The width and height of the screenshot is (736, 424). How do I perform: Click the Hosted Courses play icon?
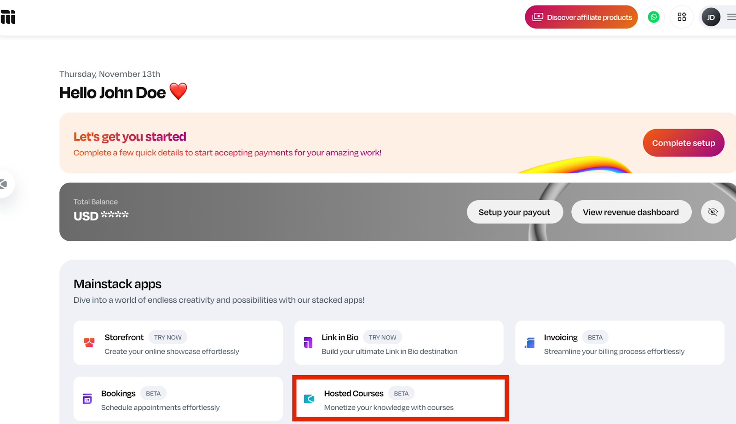309,398
